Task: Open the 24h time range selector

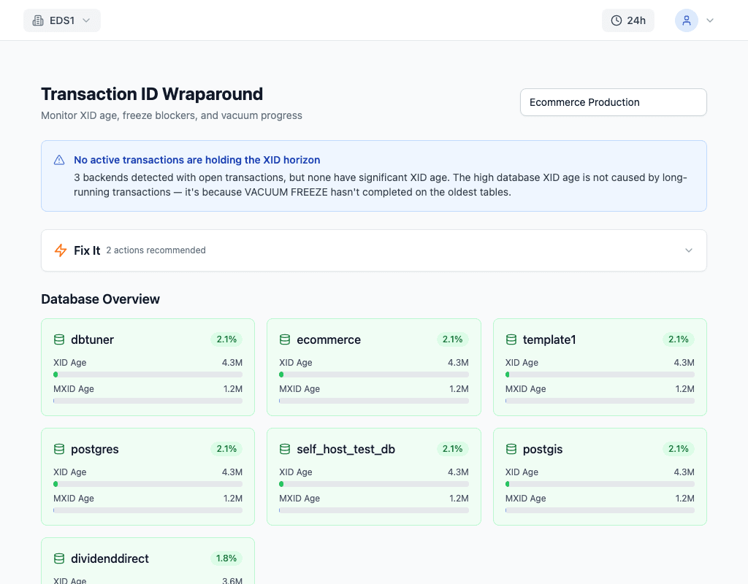Action: [627, 20]
